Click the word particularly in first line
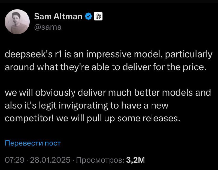 [x=189, y=55]
